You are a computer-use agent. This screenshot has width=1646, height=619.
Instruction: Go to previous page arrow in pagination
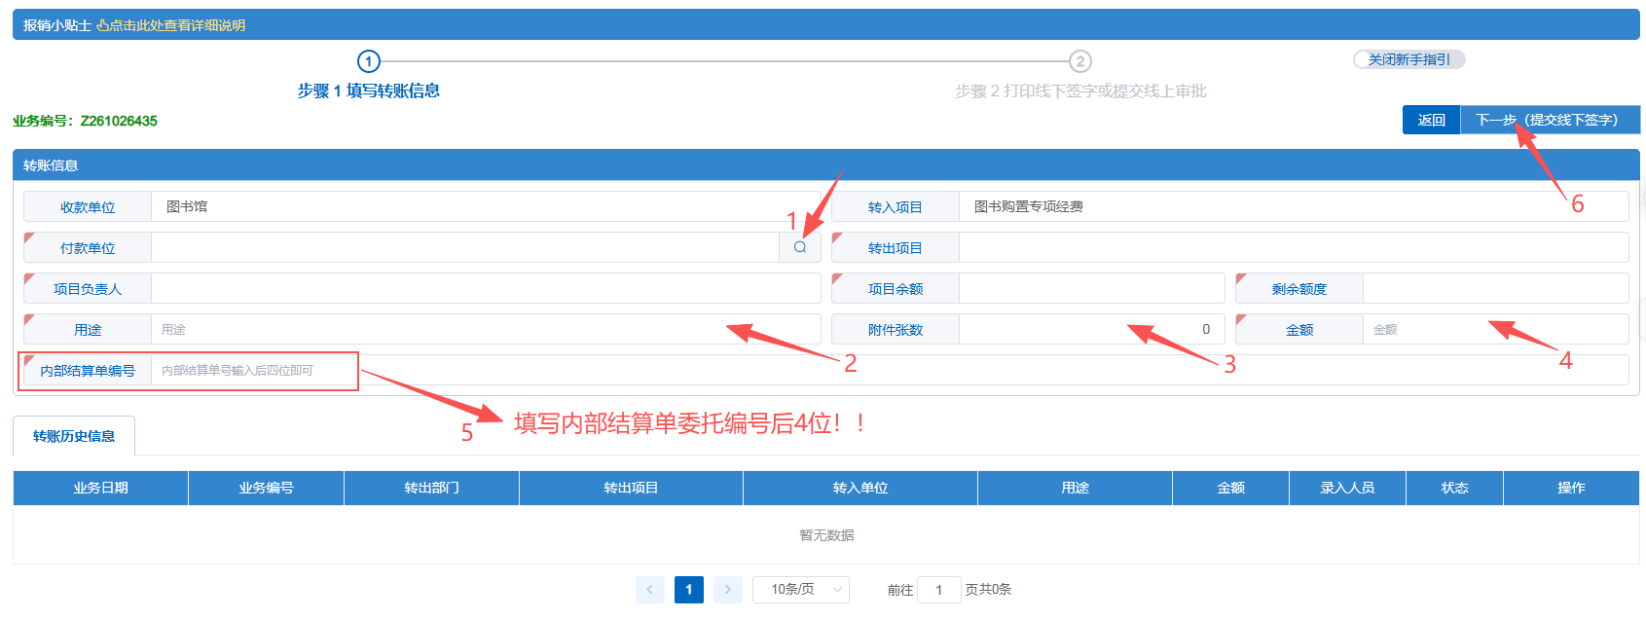click(x=650, y=590)
